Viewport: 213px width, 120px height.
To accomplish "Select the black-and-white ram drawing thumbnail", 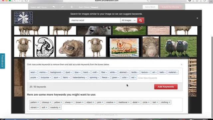I will coord(44,47).
